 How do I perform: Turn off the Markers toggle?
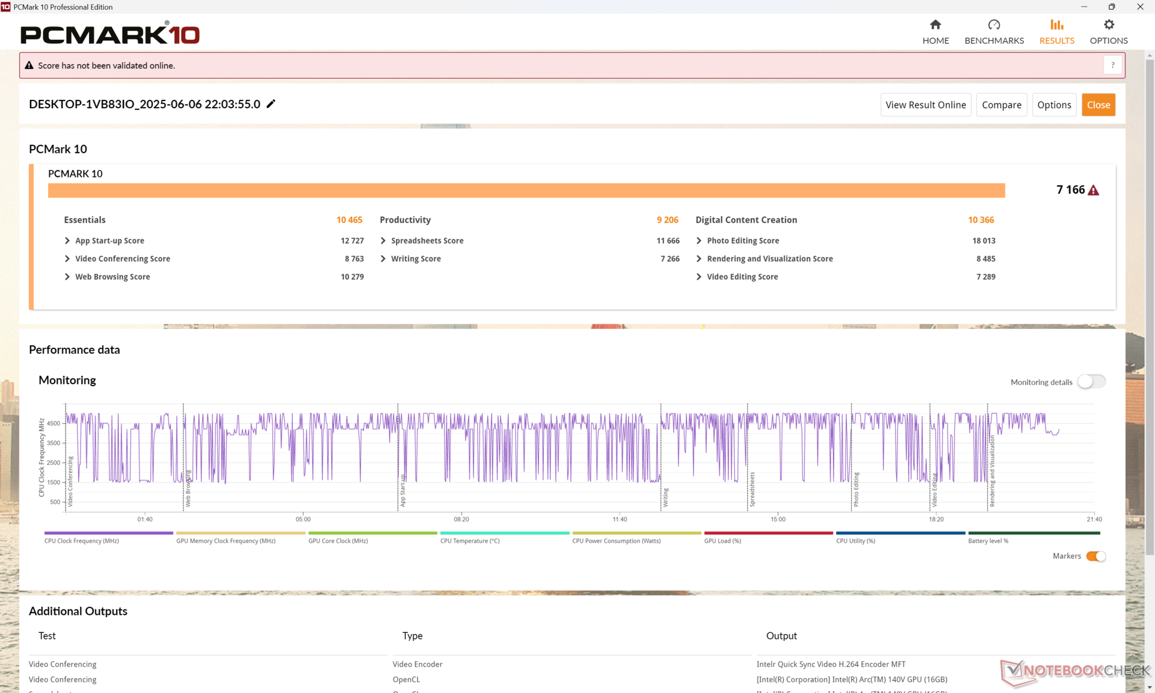(x=1095, y=556)
